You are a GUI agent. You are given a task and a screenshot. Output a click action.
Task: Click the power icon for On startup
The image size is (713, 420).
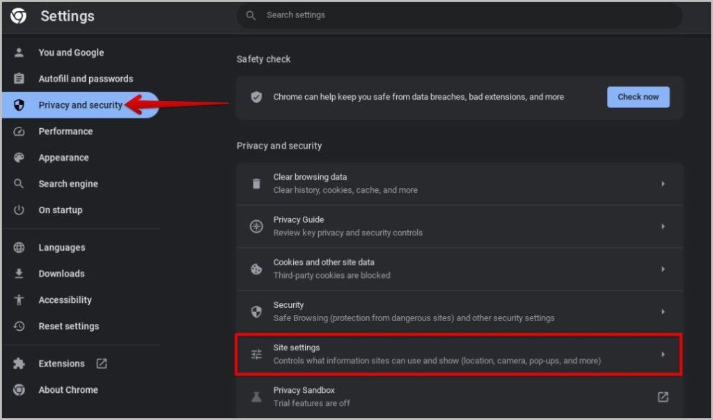pyautogui.click(x=19, y=210)
